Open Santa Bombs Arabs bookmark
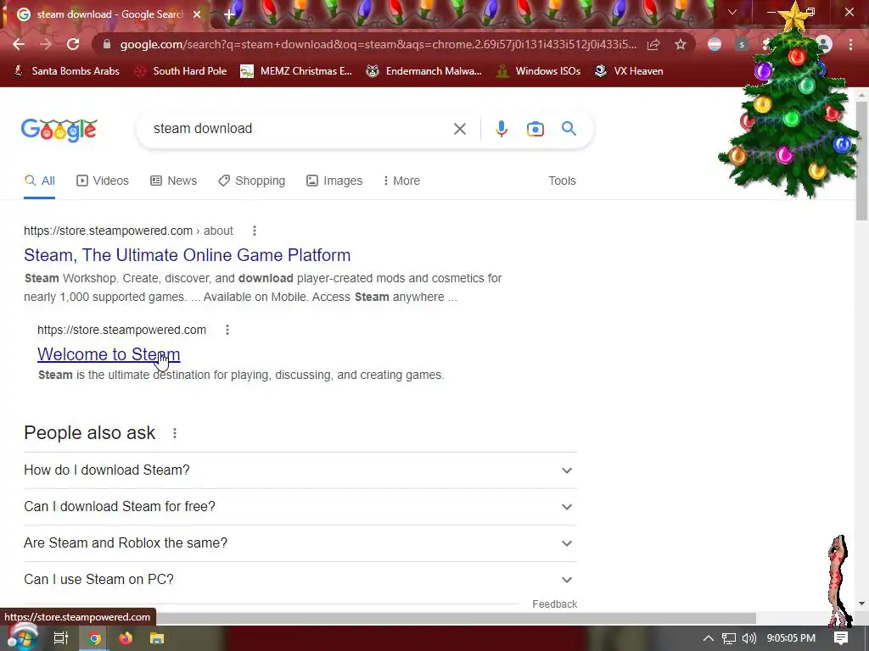This screenshot has height=651, width=869. [x=66, y=71]
